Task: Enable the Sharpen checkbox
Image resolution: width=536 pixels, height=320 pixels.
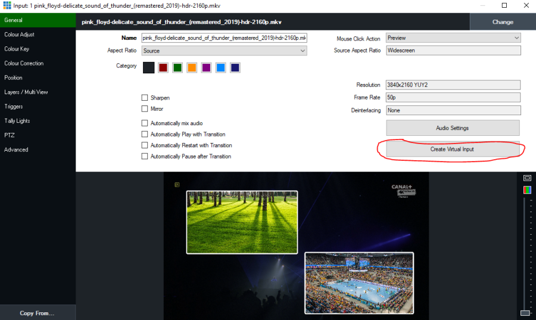Action: 145,98
